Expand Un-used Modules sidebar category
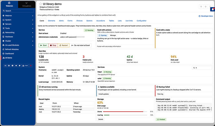This screenshot has height=126, width=215. [18, 45]
